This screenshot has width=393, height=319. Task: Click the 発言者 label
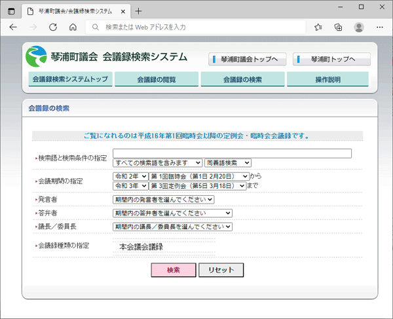click(x=48, y=200)
